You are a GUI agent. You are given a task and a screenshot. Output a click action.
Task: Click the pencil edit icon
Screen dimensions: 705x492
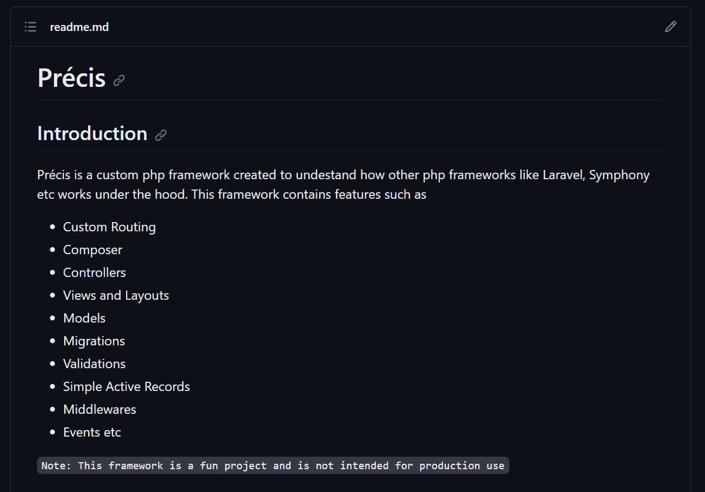pyautogui.click(x=671, y=27)
